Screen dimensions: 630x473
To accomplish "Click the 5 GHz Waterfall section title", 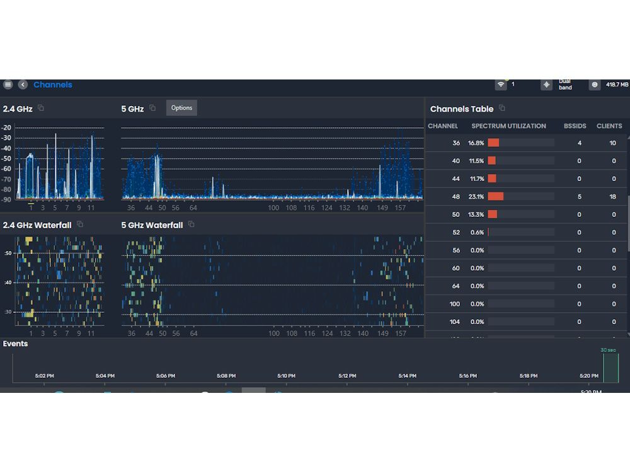I will [x=152, y=225].
